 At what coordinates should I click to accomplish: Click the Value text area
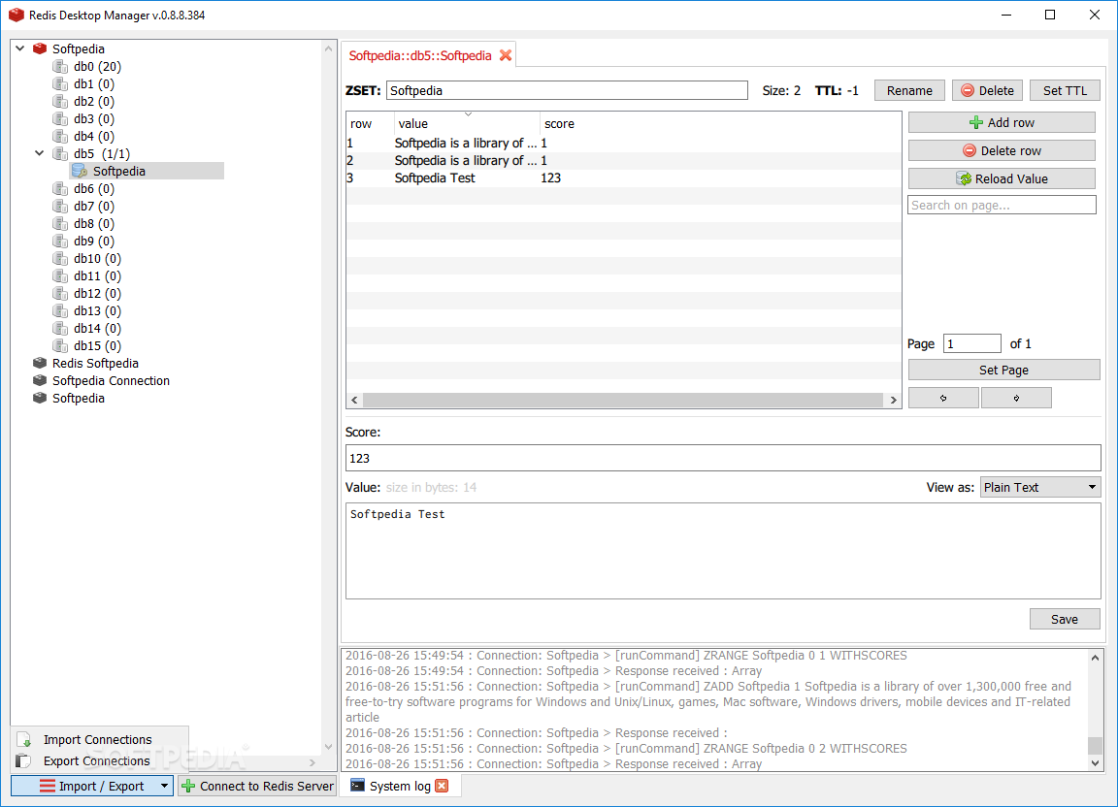click(723, 551)
